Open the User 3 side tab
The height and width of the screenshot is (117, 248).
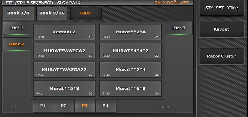coord(178,28)
